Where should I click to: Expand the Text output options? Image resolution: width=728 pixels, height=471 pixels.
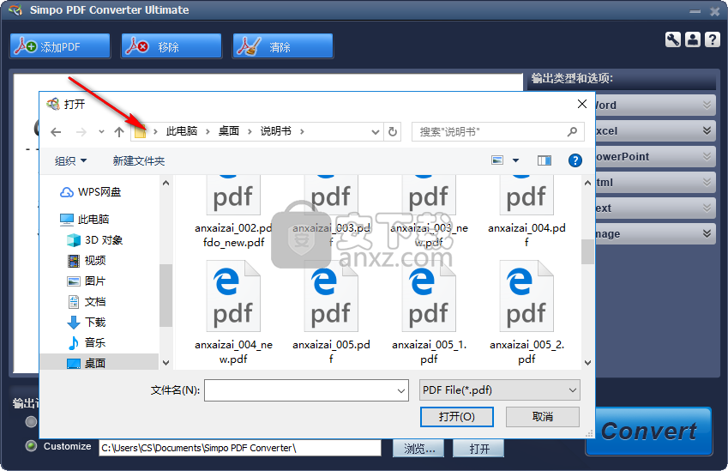[x=707, y=208]
